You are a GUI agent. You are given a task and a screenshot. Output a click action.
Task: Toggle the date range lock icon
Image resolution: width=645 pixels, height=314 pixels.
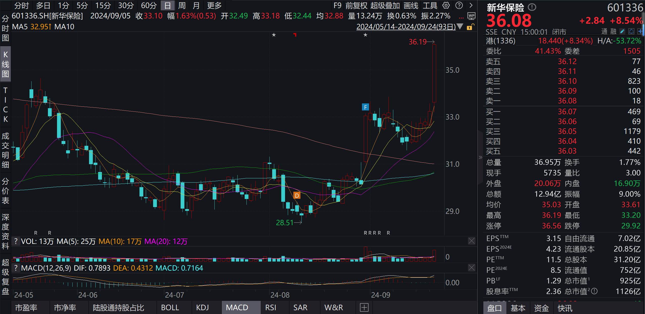470,27
